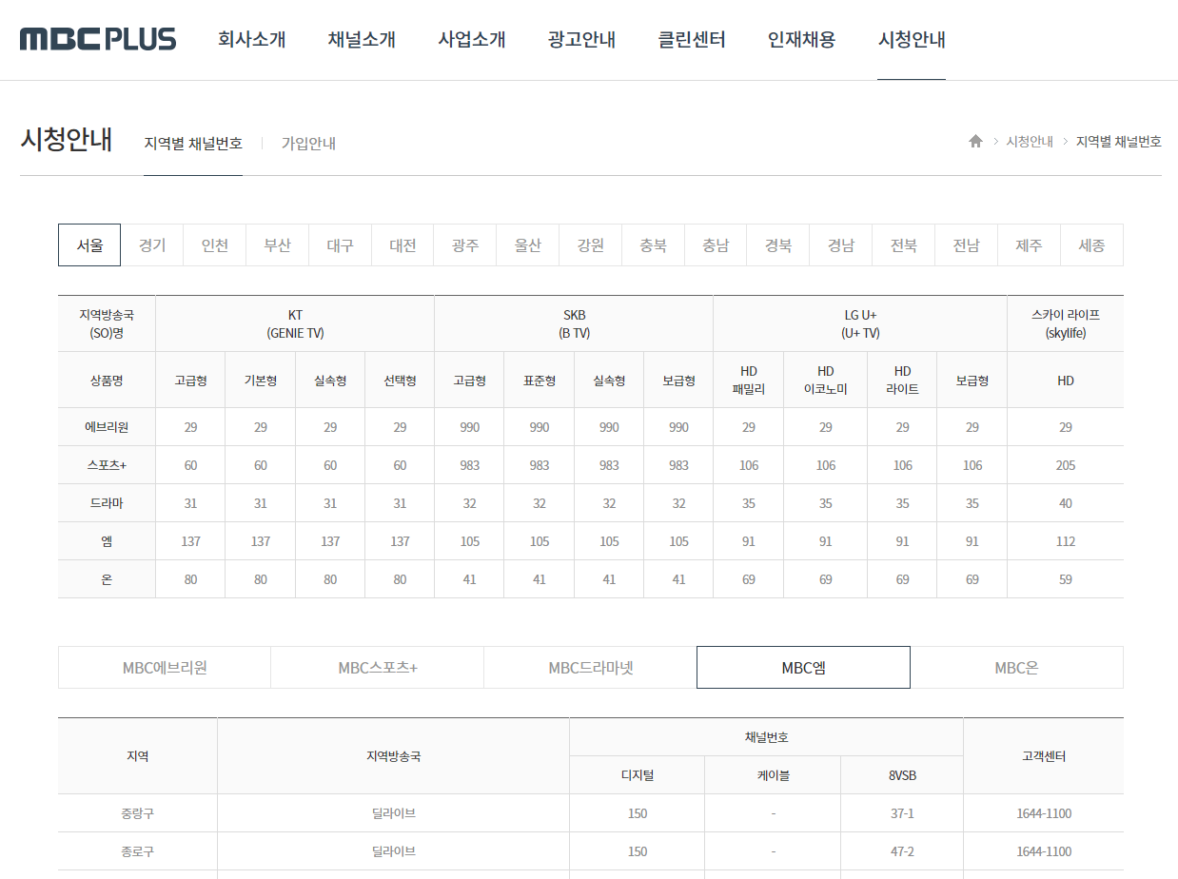Switch to the MBC스포츠+ channel tab
Image resolution: width=1178 pixels, height=879 pixels.
tap(378, 668)
